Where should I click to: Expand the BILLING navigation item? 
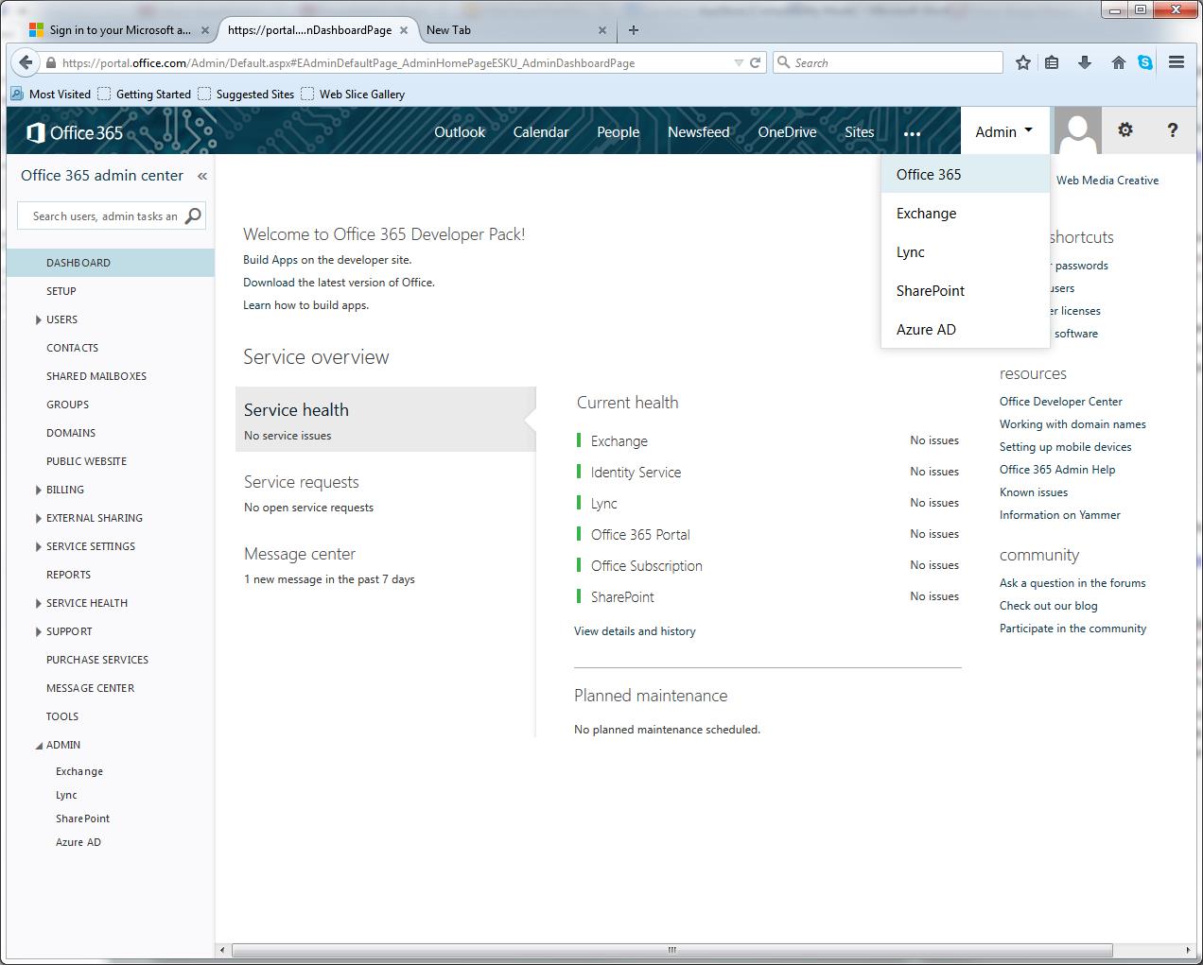pos(39,490)
